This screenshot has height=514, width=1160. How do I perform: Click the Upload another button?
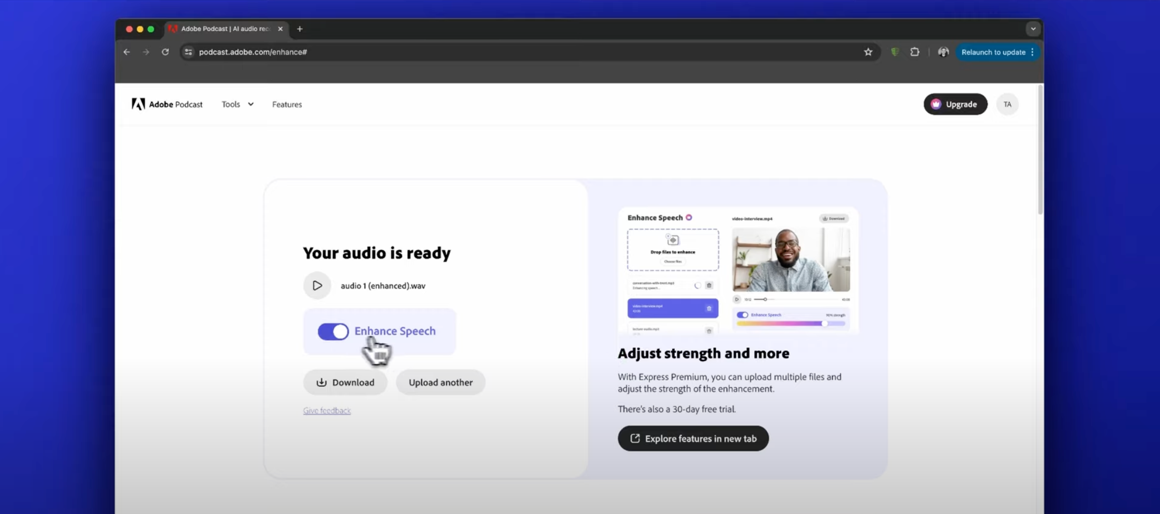(440, 382)
